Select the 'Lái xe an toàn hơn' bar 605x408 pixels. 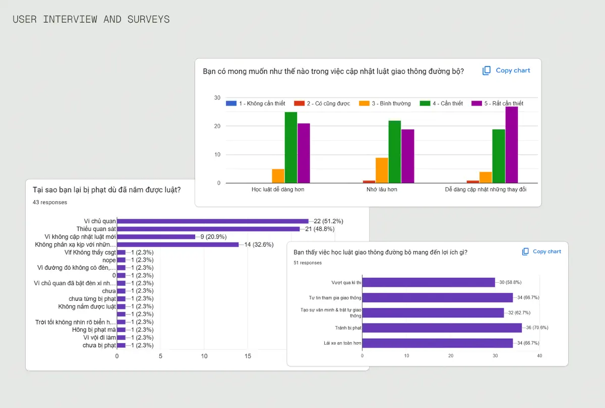437,343
